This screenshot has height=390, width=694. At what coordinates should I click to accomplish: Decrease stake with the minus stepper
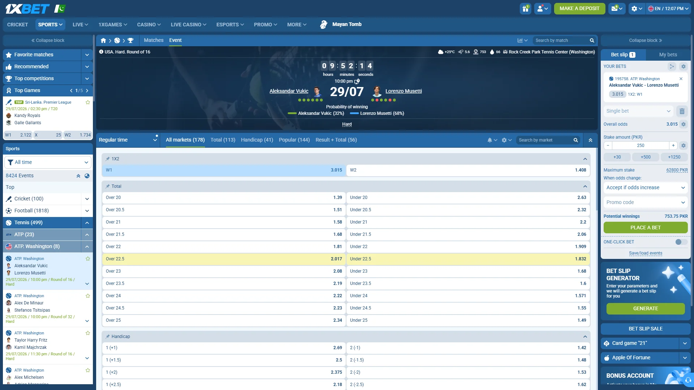click(x=608, y=146)
